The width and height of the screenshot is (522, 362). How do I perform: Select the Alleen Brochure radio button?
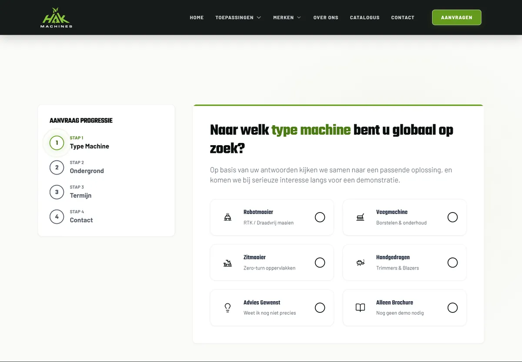(x=452, y=308)
